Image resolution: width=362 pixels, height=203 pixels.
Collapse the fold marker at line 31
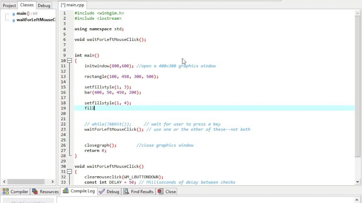[x=69, y=172]
